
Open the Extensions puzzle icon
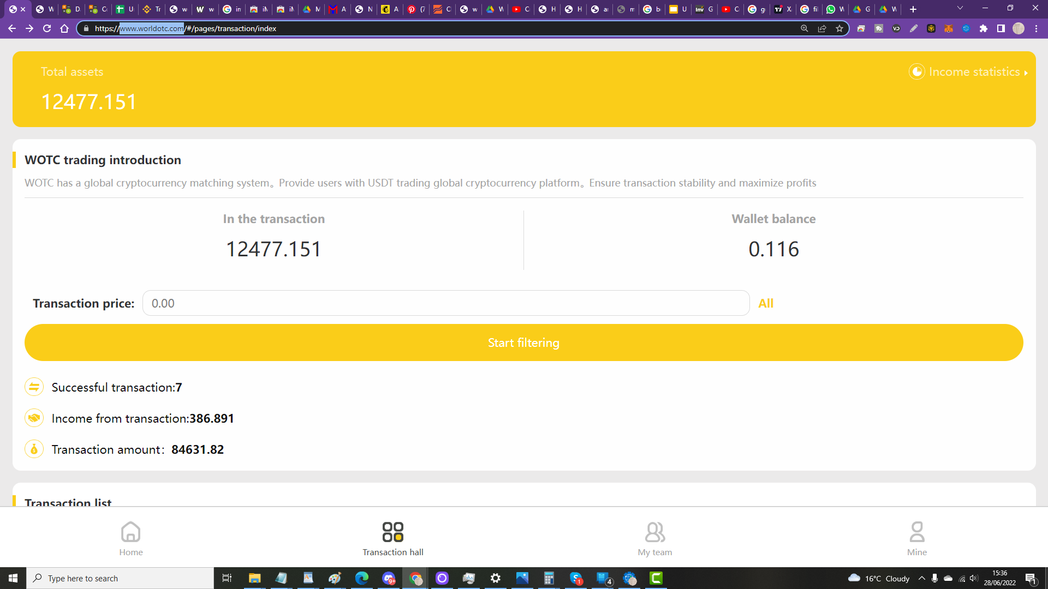point(984,28)
